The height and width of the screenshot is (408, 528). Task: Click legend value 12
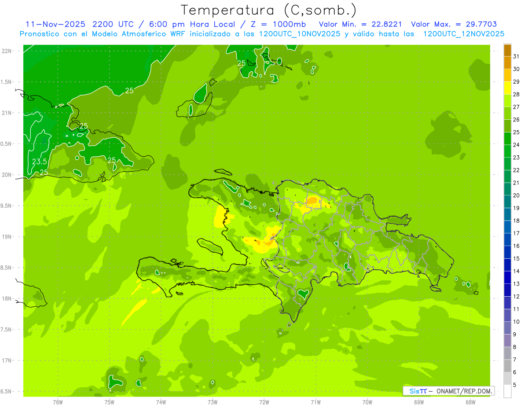(516, 296)
